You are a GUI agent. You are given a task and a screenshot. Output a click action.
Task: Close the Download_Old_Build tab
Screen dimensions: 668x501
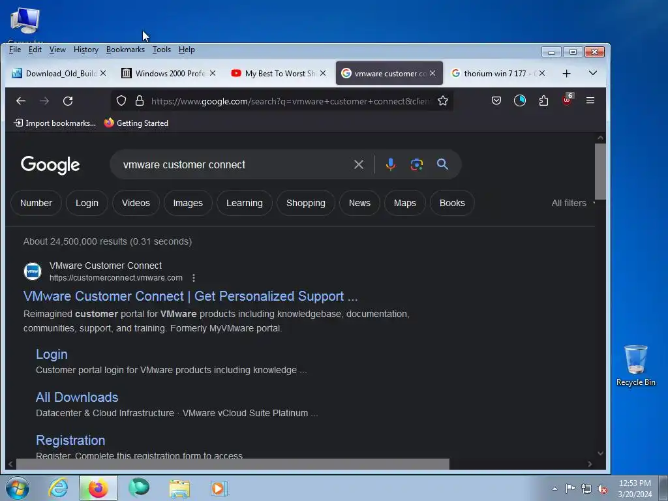(x=104, y=73)
